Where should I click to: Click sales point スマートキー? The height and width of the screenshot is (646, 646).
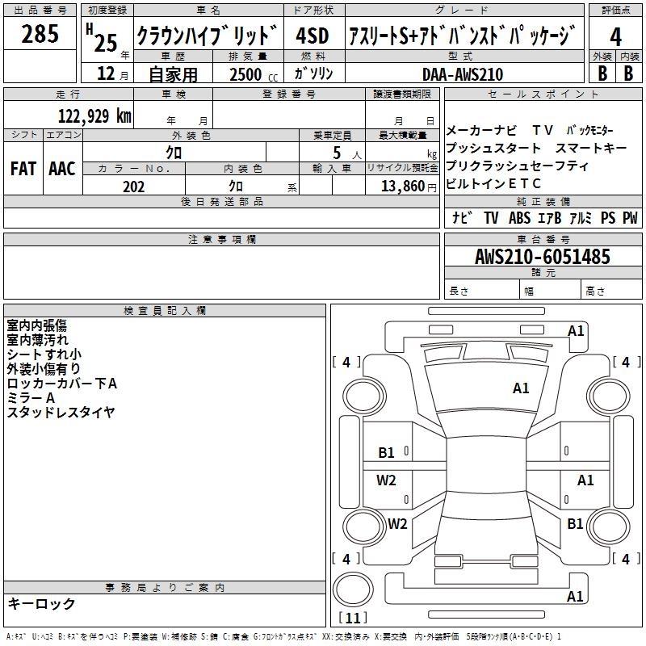pos(591,148)
